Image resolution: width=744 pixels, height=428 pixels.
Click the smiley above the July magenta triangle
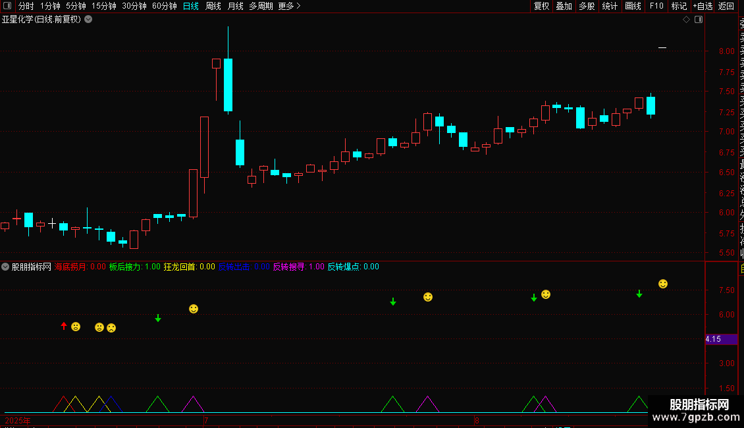click(x=194, y=309)
